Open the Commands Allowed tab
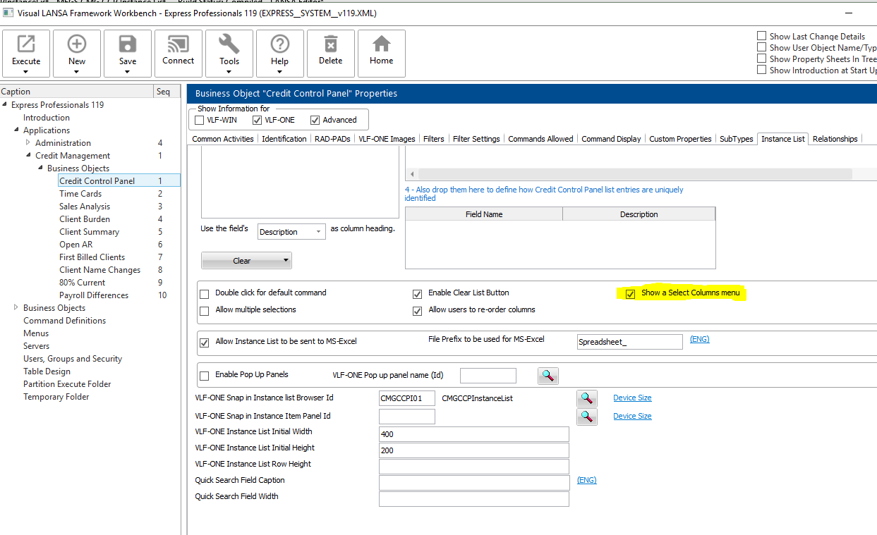 point(540,139)
